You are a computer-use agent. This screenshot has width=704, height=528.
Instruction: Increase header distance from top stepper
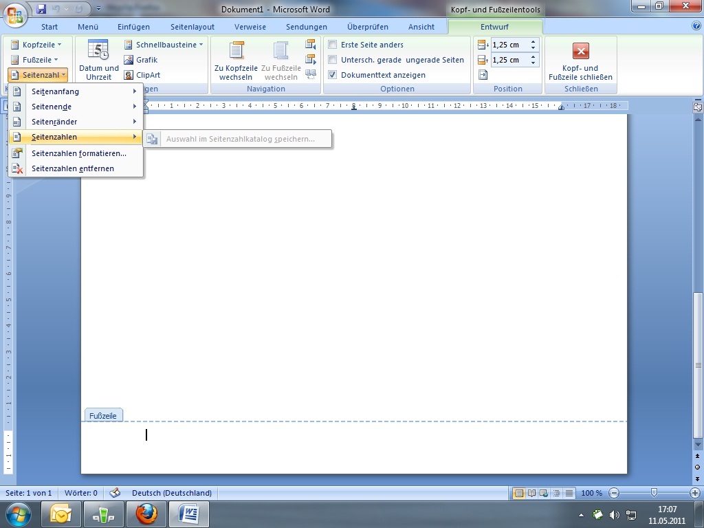[x=533, y=42]
